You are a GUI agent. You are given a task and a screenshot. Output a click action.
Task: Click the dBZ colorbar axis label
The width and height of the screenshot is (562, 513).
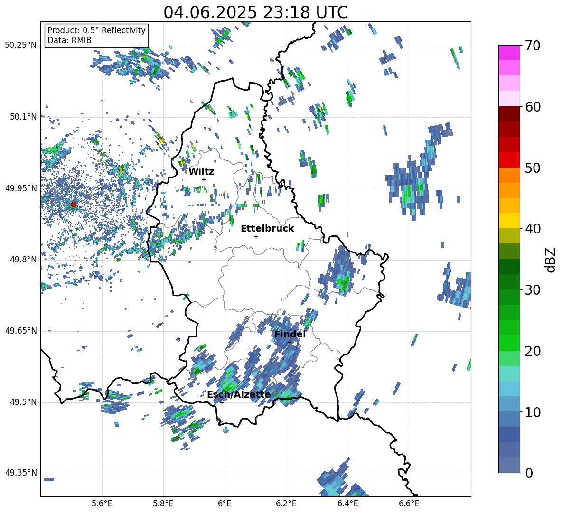pyautogui.click(x=551, y=260)
